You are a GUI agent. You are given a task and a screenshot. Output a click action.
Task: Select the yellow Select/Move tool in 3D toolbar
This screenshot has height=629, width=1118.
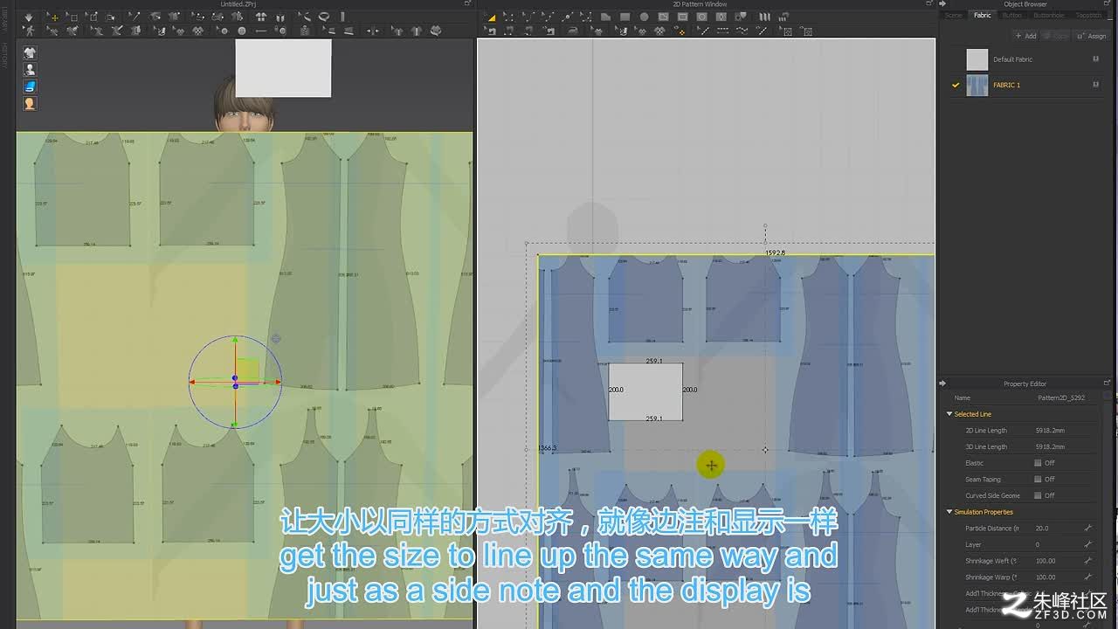click(53, 17)
